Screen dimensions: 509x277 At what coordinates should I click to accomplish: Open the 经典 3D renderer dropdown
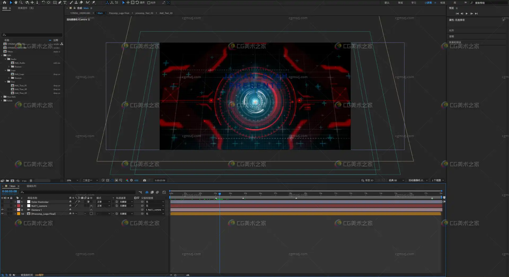coord(396,180)
